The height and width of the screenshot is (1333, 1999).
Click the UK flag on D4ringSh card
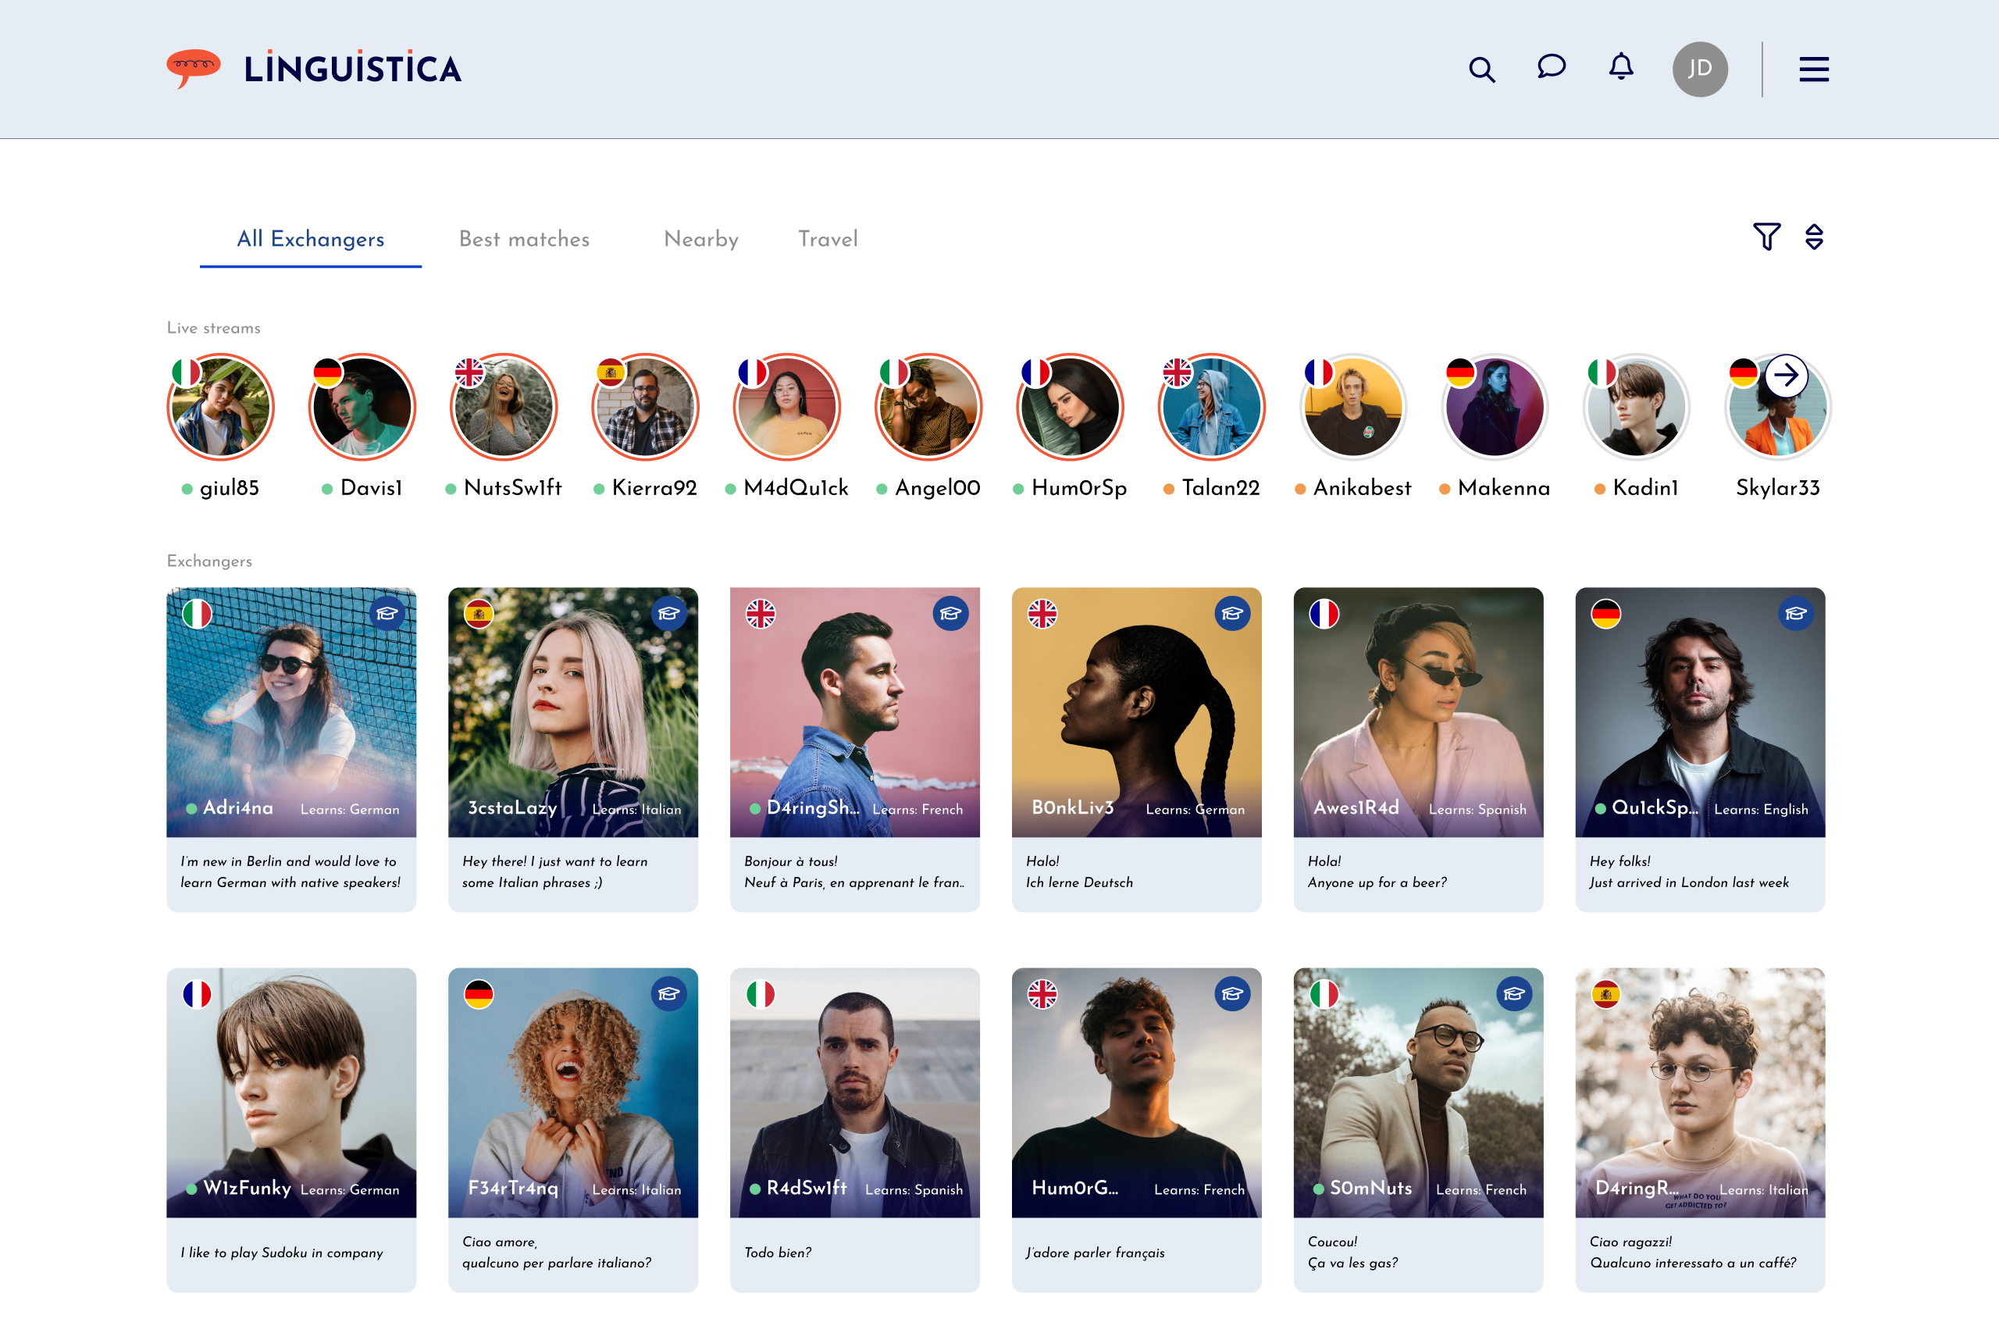click(x=761, y=614)
